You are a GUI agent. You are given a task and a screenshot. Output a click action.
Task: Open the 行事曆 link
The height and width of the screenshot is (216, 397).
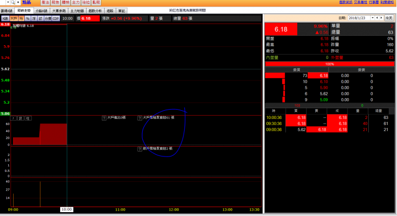(374, 2)
